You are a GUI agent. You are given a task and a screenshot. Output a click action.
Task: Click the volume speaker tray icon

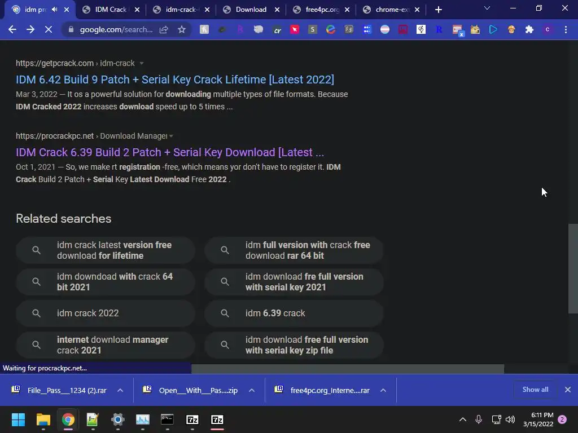[510, 419]
